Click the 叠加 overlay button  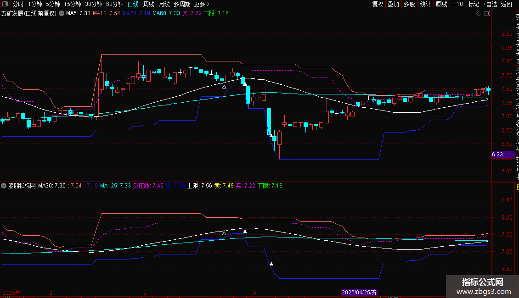tap(394, 4)
